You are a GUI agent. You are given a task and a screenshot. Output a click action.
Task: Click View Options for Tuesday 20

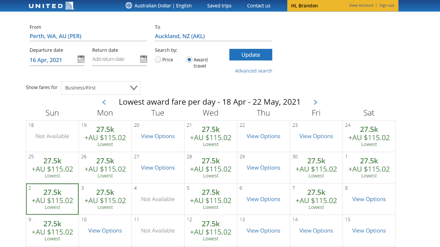click(158, 136)
